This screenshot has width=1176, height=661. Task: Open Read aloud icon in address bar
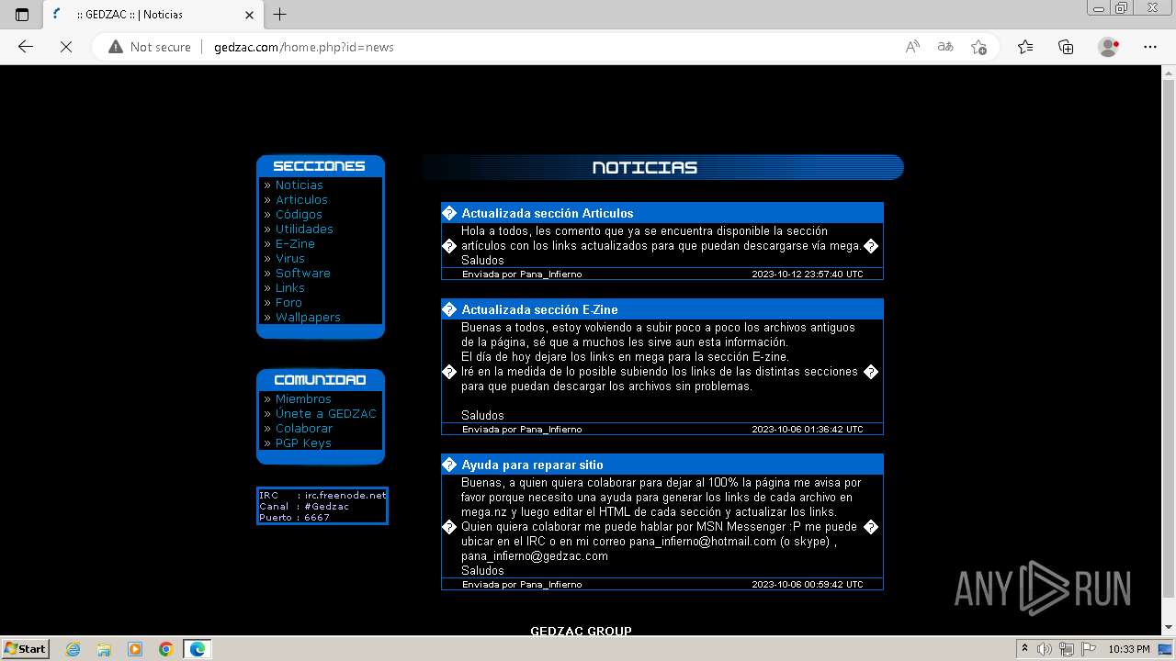coord(912,47)
